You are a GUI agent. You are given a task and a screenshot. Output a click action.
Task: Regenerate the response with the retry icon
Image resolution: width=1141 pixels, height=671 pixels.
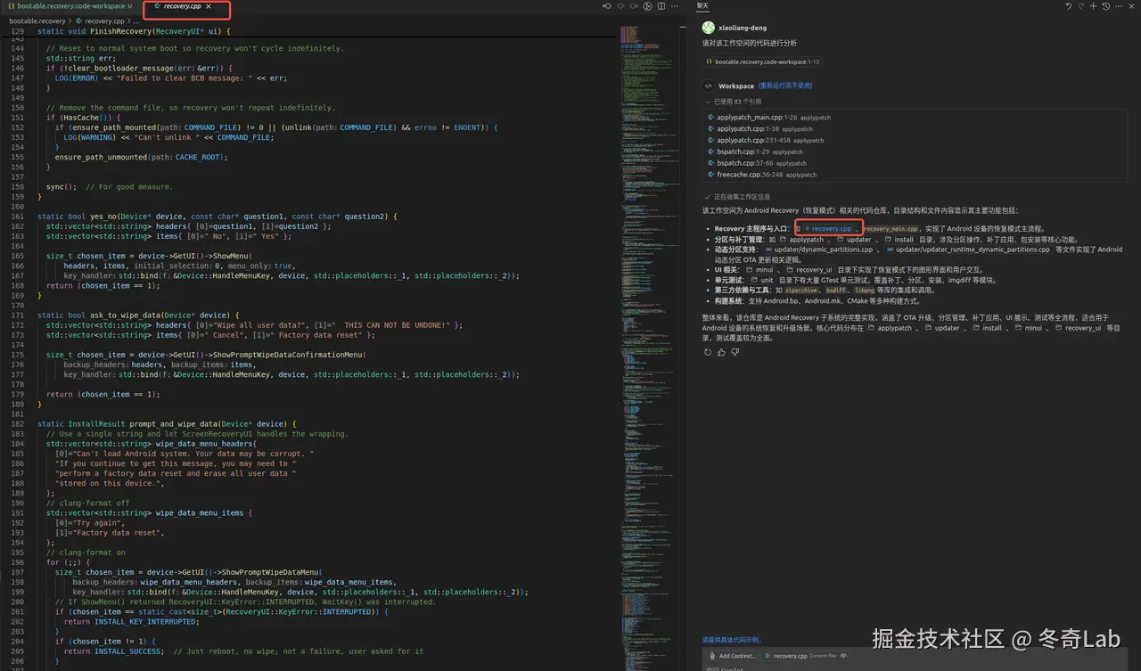(706, 351)
